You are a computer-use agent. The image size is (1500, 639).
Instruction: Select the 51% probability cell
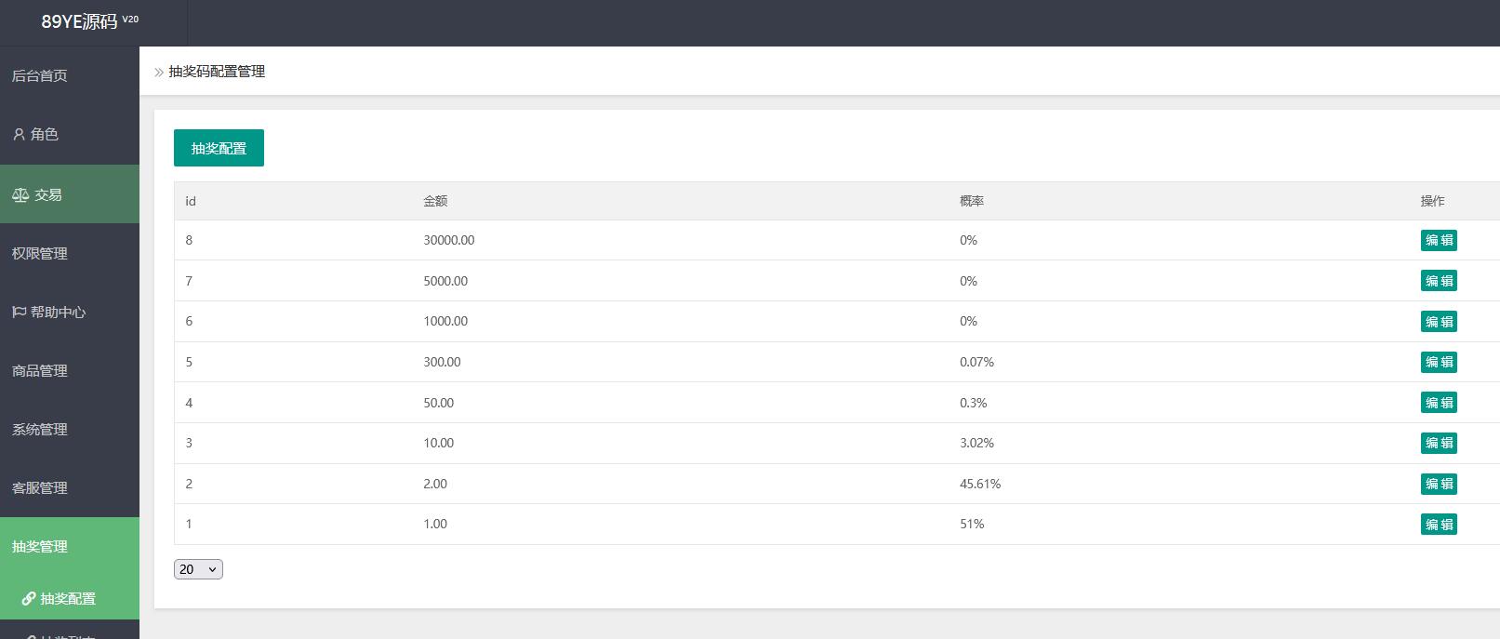pyautogui.click(x=972, y=524)
